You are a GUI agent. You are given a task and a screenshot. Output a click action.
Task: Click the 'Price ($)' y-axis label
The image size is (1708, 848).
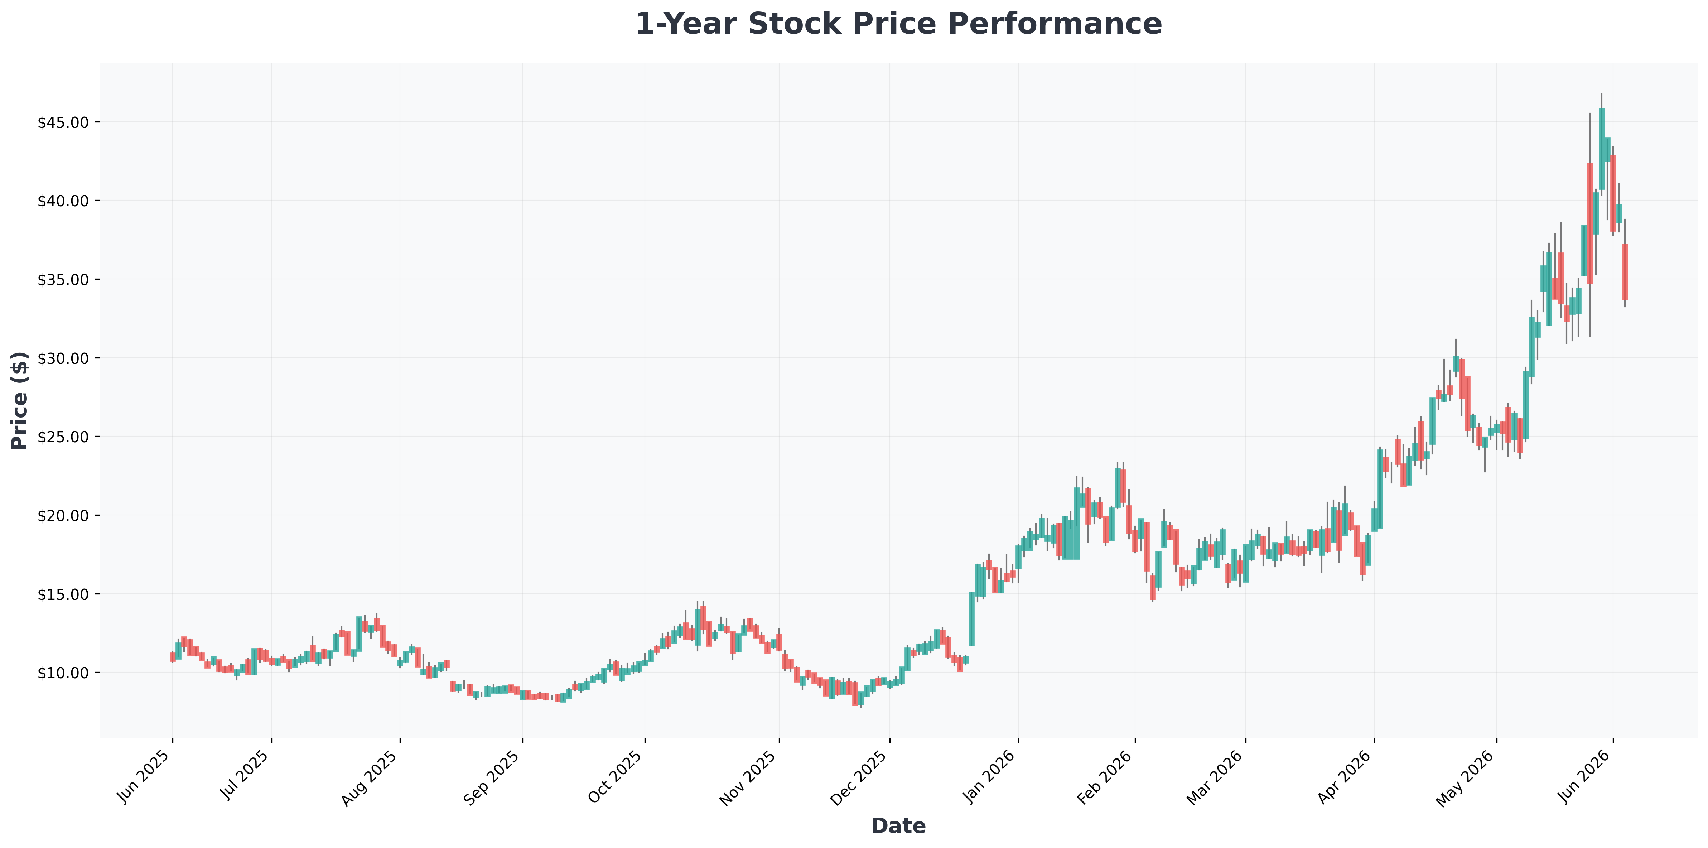20,400
